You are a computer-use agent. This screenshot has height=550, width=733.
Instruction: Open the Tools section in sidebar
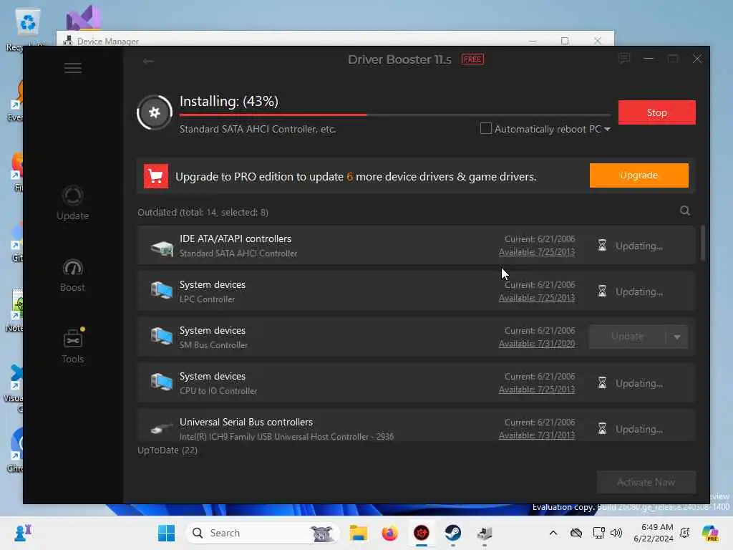(72, 346)
